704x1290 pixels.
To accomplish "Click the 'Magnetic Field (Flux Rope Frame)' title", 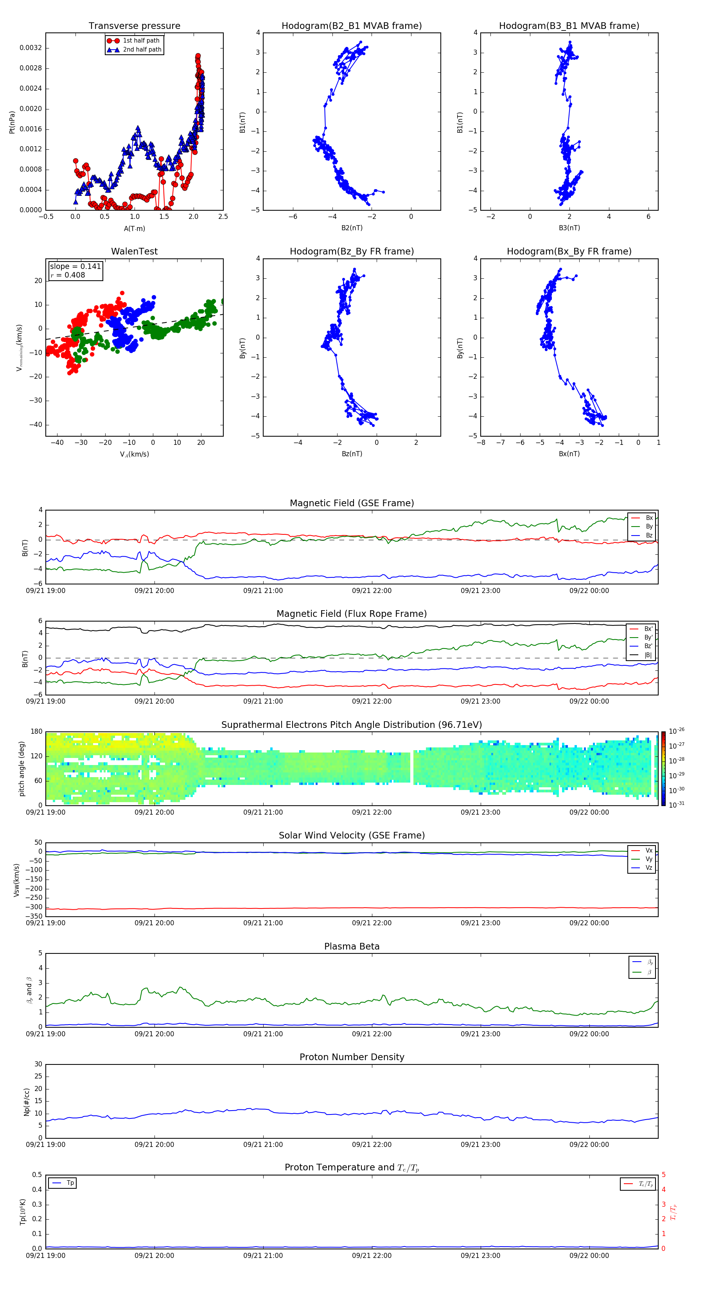I will pos(352,614).
